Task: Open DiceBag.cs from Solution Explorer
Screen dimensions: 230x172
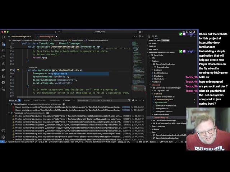Action: pyautogui.click(x=158, y=76)
